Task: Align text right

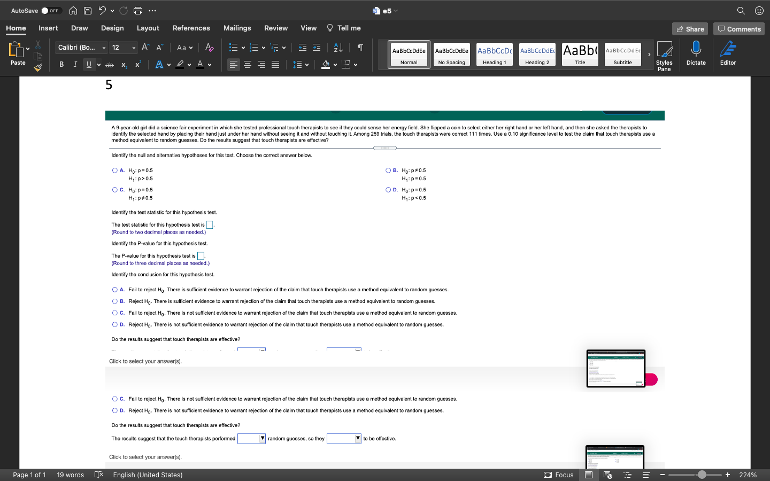Action: [261, 65]
